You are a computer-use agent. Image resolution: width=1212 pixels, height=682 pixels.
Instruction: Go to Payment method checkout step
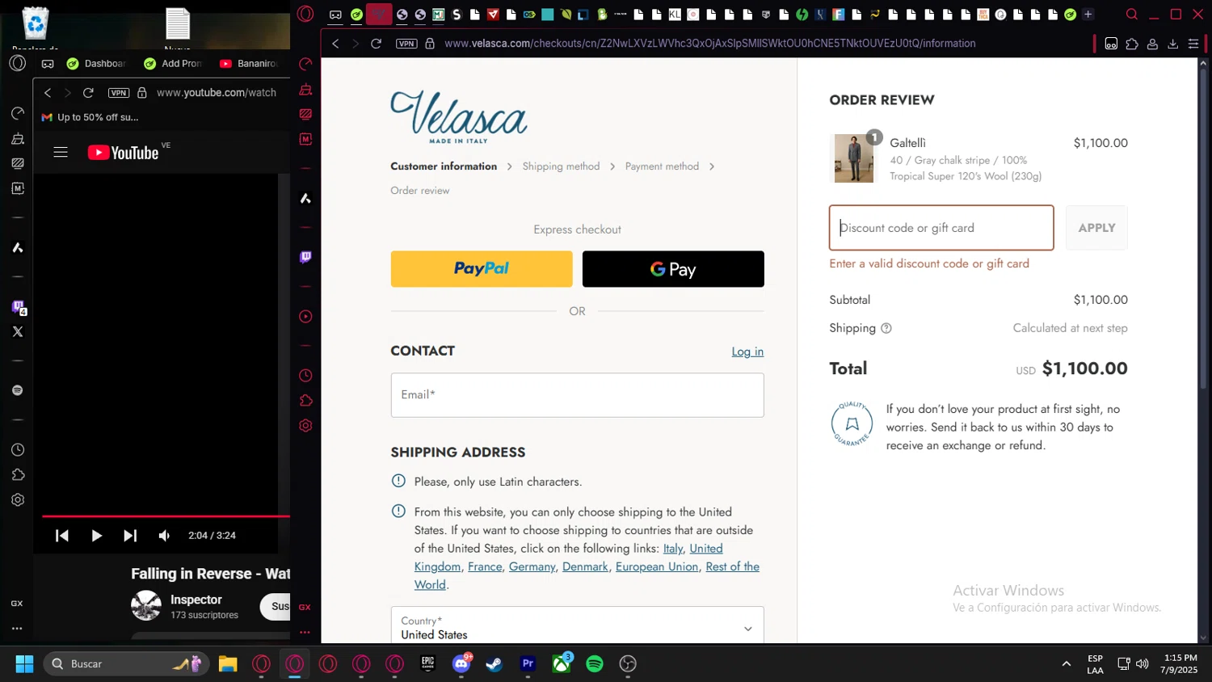pos(662,166)
